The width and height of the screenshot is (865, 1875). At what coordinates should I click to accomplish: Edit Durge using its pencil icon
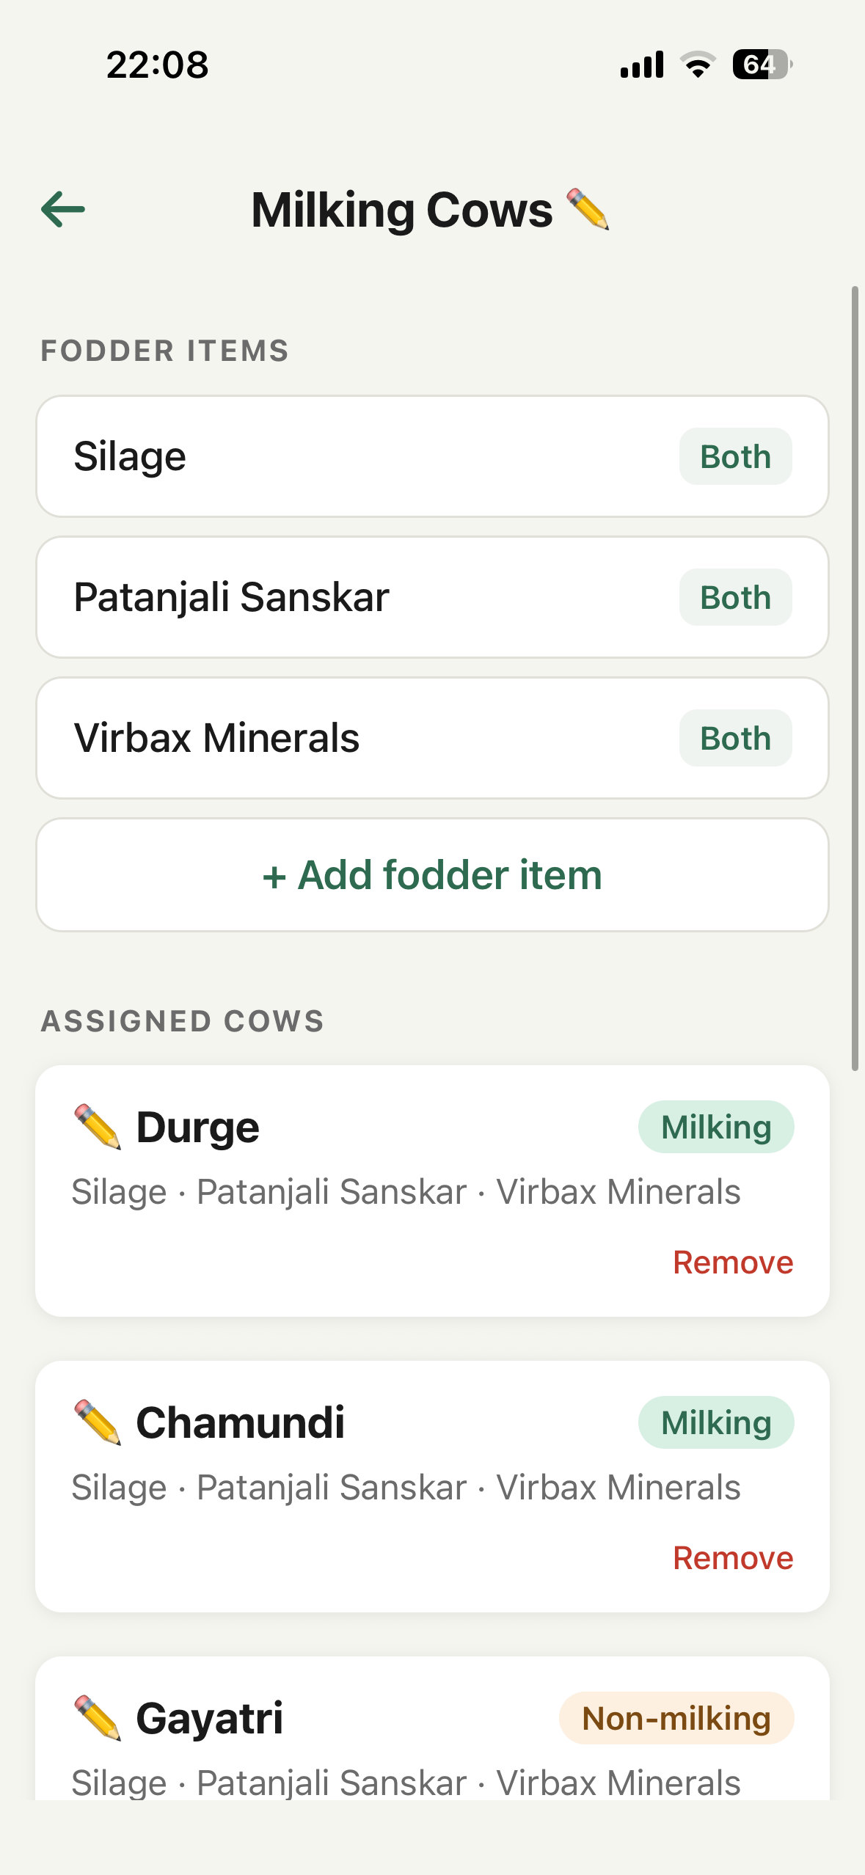[98, 1126]
